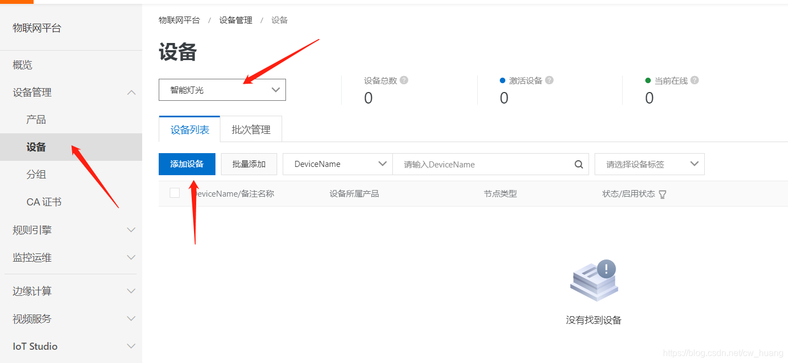
Task: Select the 设备列表 tab
Action: (x=189, y=129)
